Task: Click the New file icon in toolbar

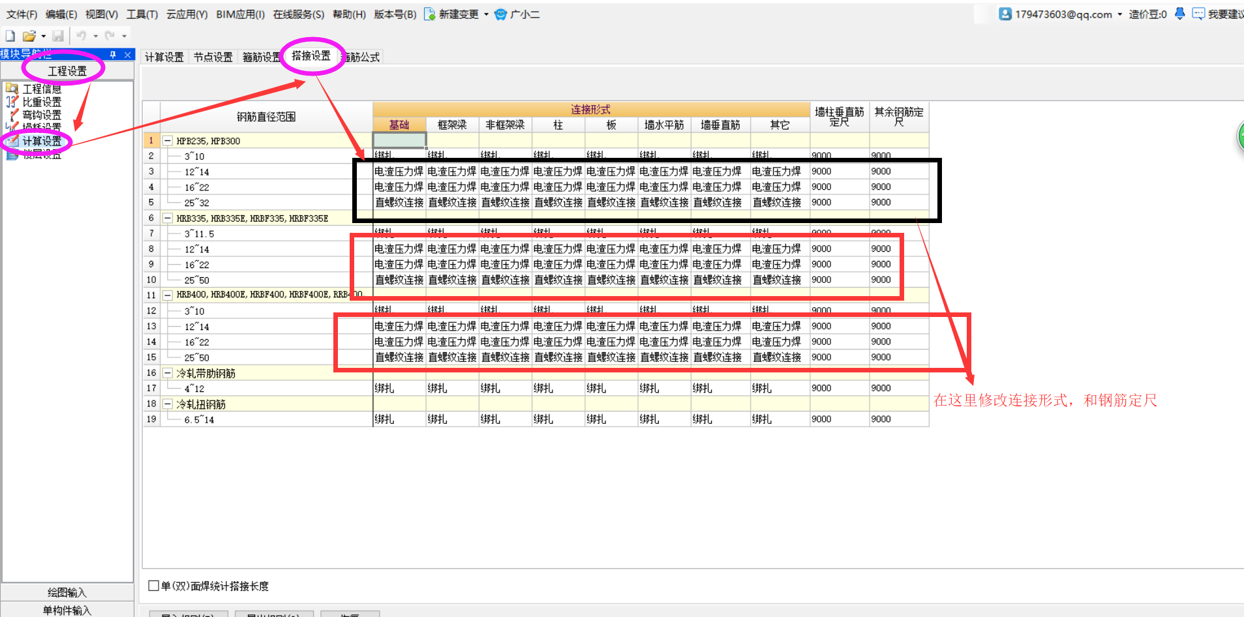Action: pyautogui.click(x=10, y=36)
